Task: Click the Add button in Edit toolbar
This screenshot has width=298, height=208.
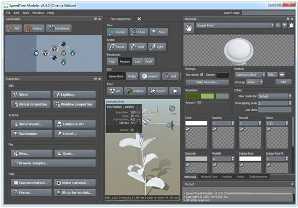Action: click(x=171, y=76)
